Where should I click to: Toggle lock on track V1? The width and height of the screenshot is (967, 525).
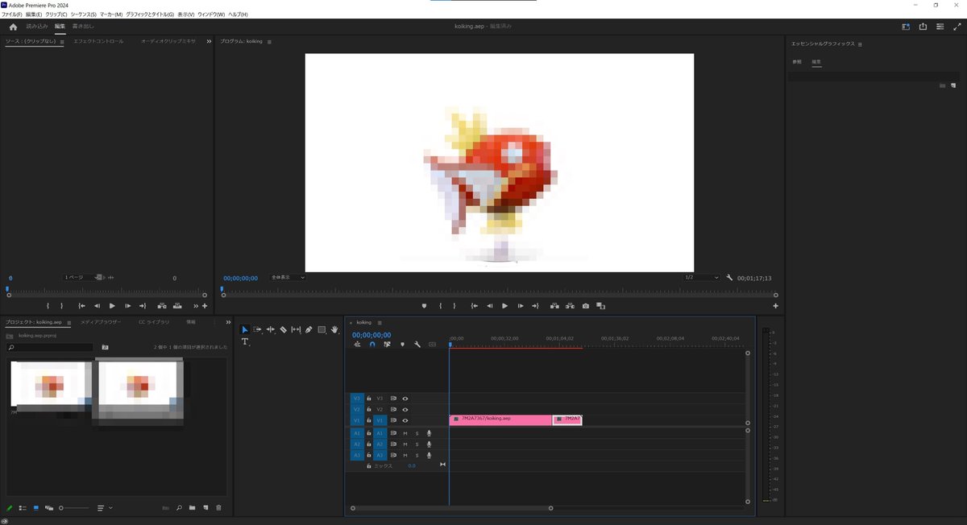pos(369,420)
